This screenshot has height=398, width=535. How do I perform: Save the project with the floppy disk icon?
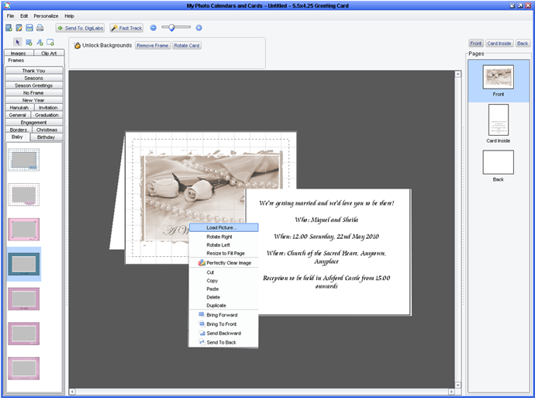[x=29, y=28]
